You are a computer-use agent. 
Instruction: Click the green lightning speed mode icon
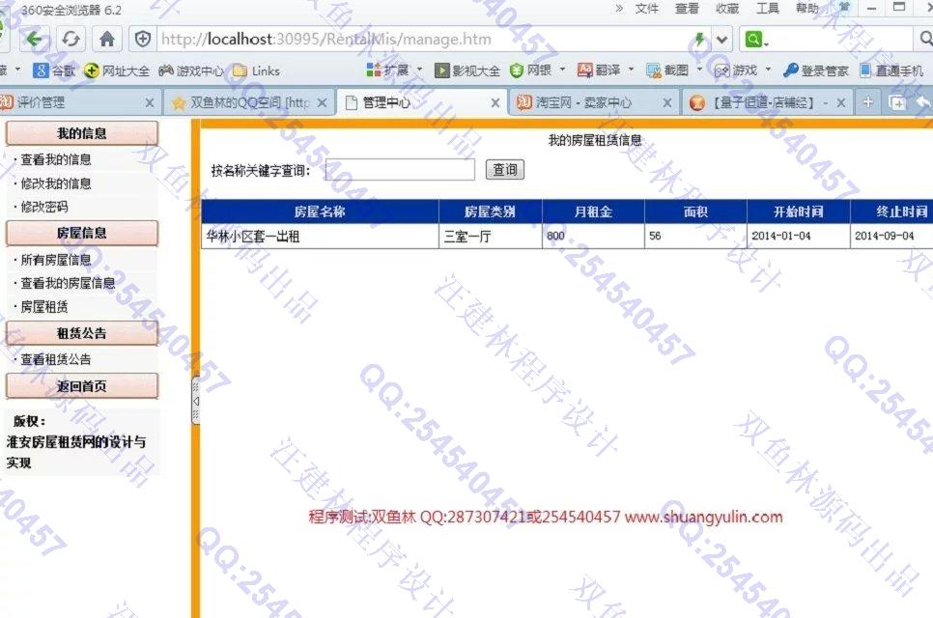(699, 40)
